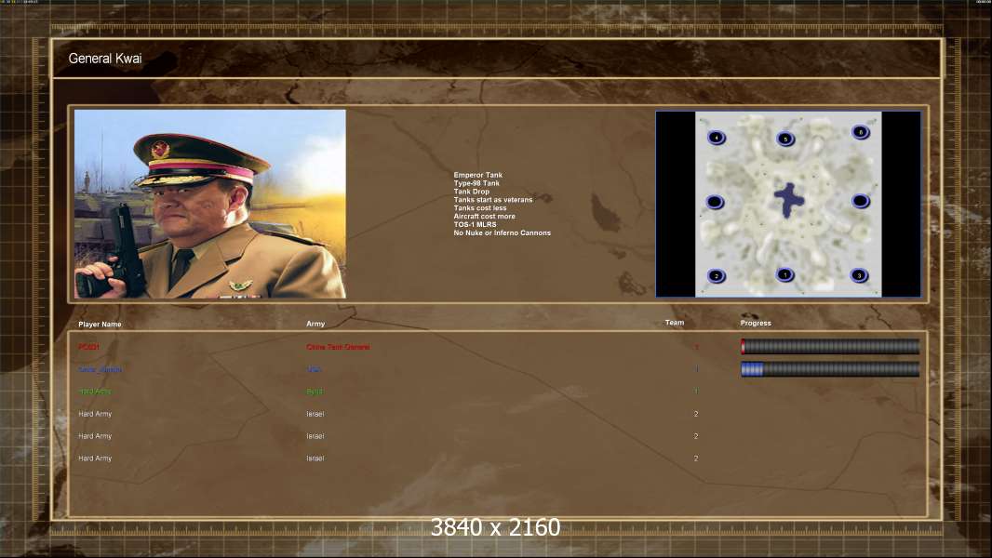Image resolution: width=992 pixels, height=558 pixels.
Task: Click the "TOS-1 MLRS" trait line
Action: point(475,224)
